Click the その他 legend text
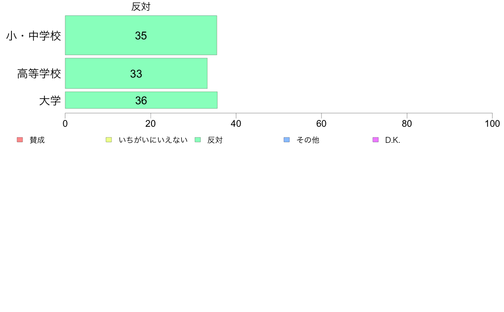Screen dimensions: 504x312 coord(308,140)
